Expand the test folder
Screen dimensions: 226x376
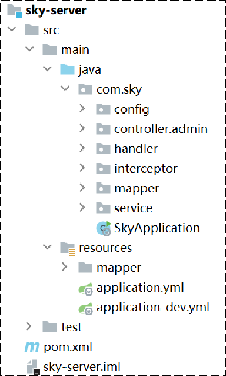pos(29,326)
